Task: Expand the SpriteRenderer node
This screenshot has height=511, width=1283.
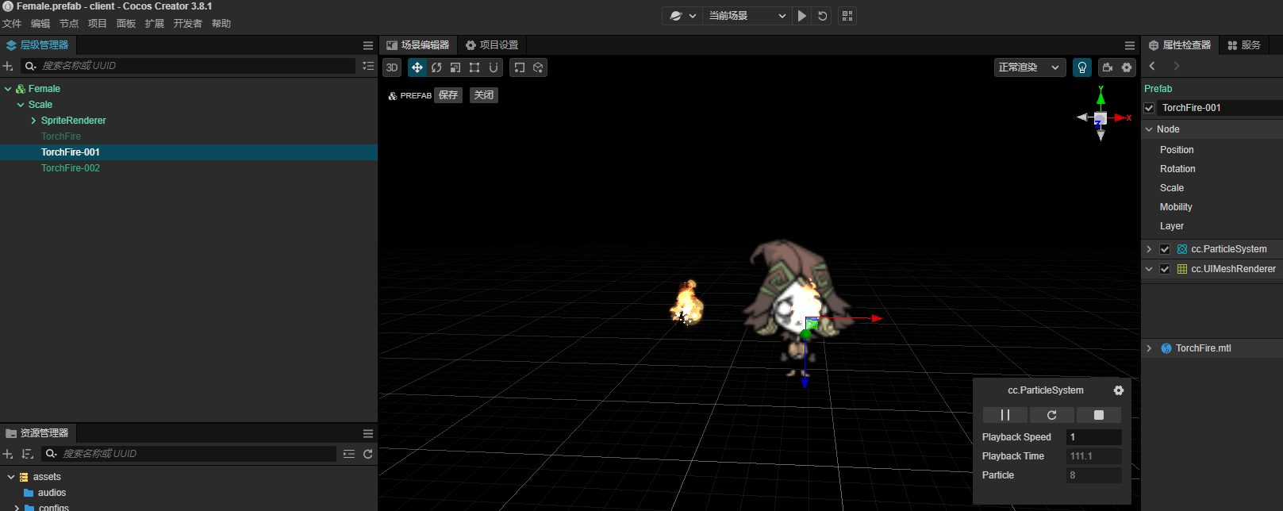Action: pos(33,121)
